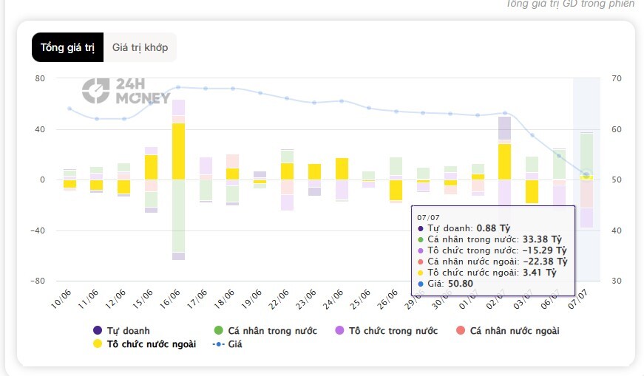This screenshot has width=644, height=376.
Task: Click the price line point at 07/07
Action: 586,175
